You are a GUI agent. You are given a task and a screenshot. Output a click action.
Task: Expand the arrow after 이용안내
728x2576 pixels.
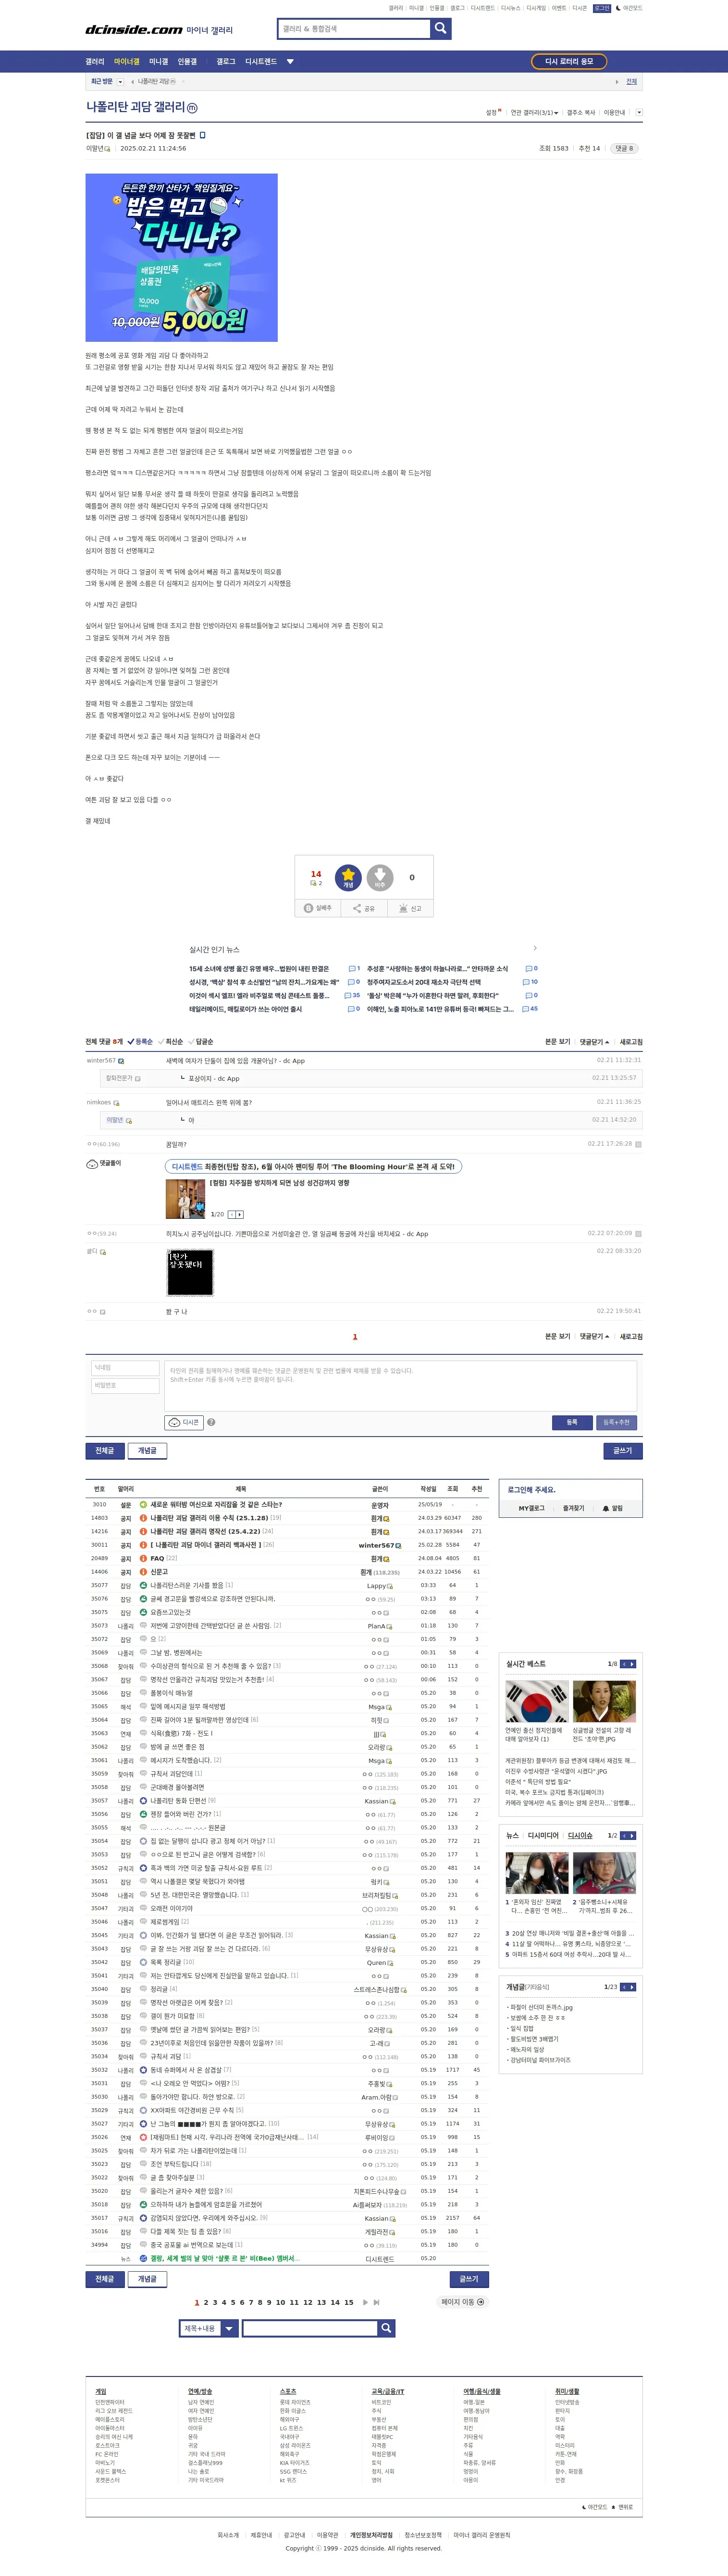[x=639, y=113]
